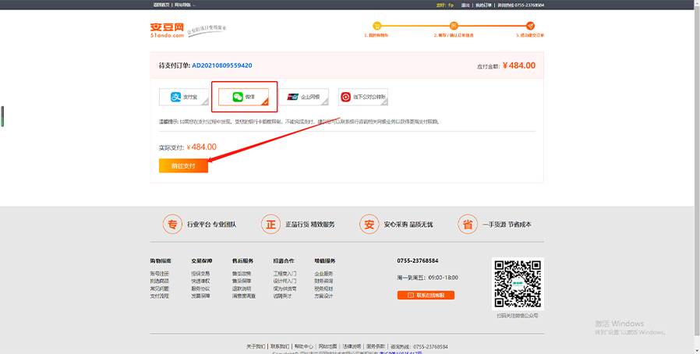
Task: Click the 担保交易 footer link
Action: 200,274
